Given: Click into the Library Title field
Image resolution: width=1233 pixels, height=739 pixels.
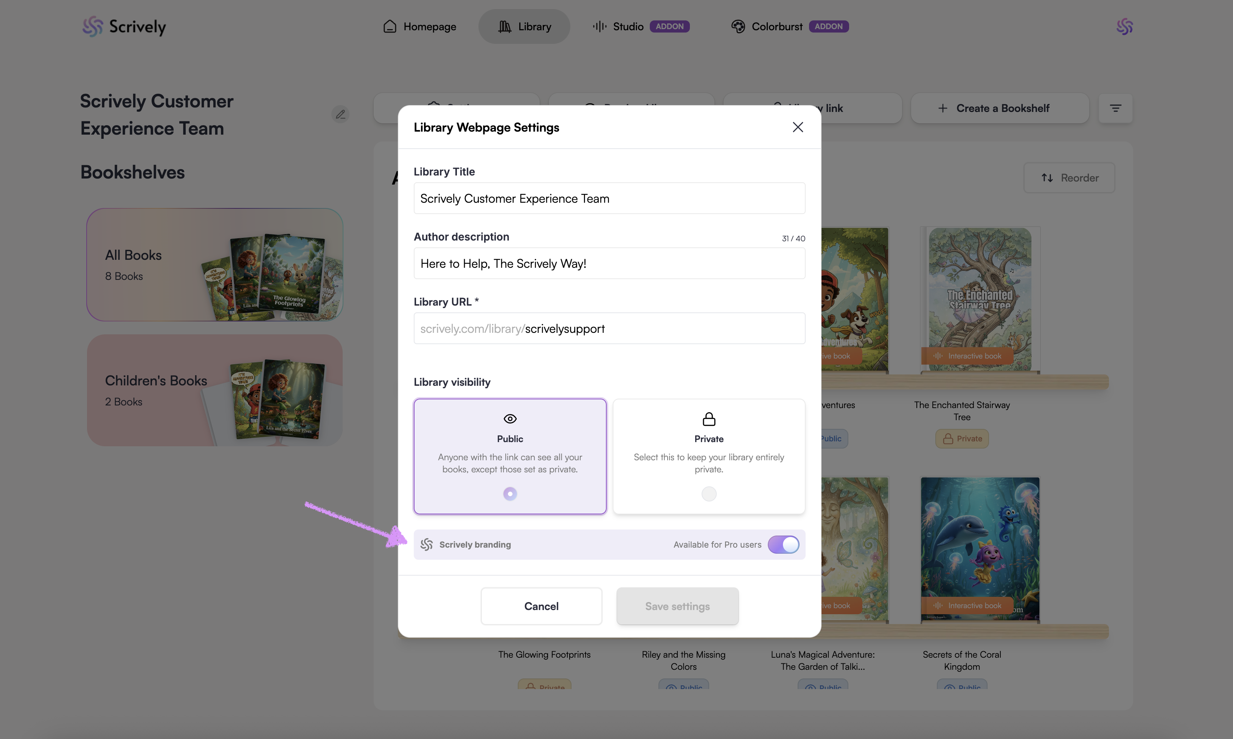Looking at the screenshot, I should tap(609, 199).
